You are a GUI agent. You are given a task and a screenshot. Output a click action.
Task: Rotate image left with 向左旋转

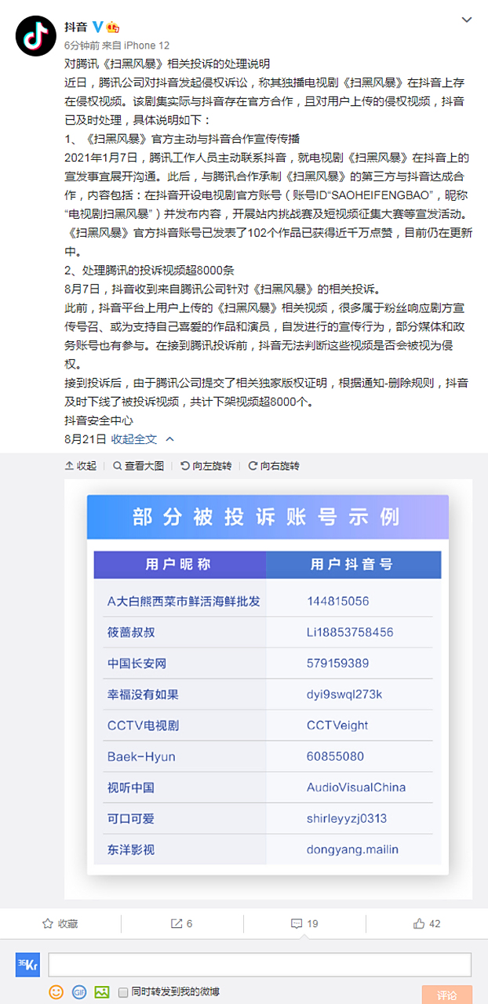click(x=206, y=466)
